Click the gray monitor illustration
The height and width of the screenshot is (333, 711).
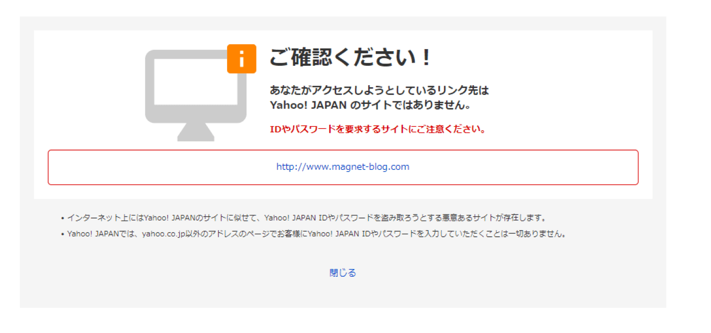(x=196, y=95)
